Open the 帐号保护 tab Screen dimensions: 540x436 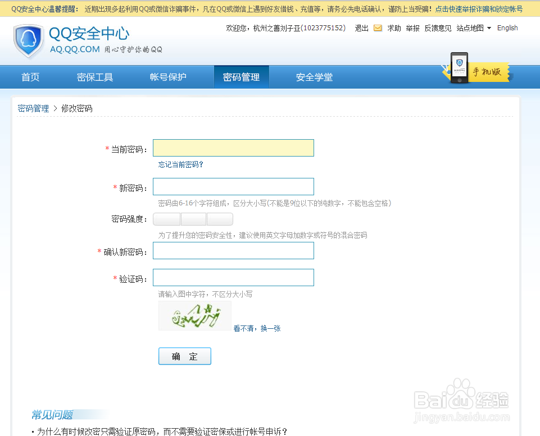(168, 77)
